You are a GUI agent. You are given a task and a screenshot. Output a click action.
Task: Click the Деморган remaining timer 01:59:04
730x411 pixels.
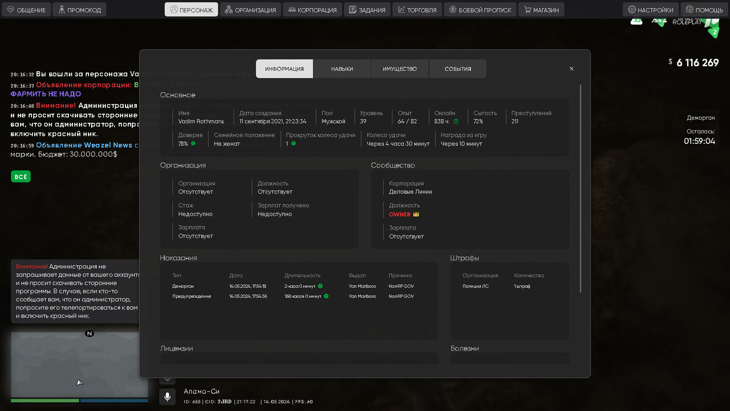click(x=700, y=141)
